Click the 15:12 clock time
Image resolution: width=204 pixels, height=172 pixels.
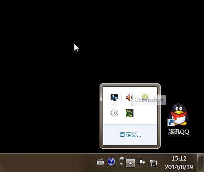(x=179, y=159)
